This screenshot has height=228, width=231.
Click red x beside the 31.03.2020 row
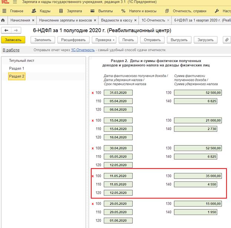[93, 93]
